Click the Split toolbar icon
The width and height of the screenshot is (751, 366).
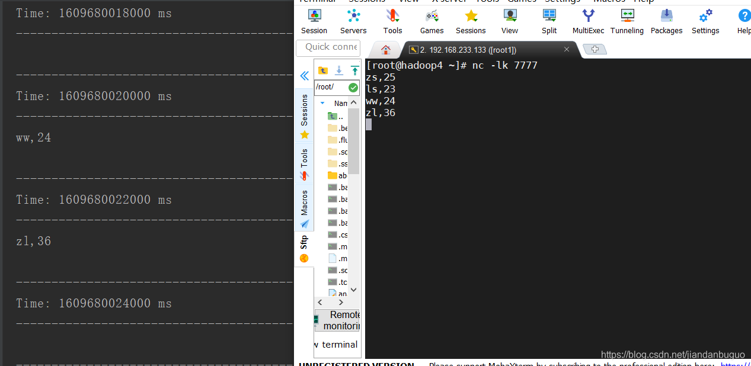point(549,21)
